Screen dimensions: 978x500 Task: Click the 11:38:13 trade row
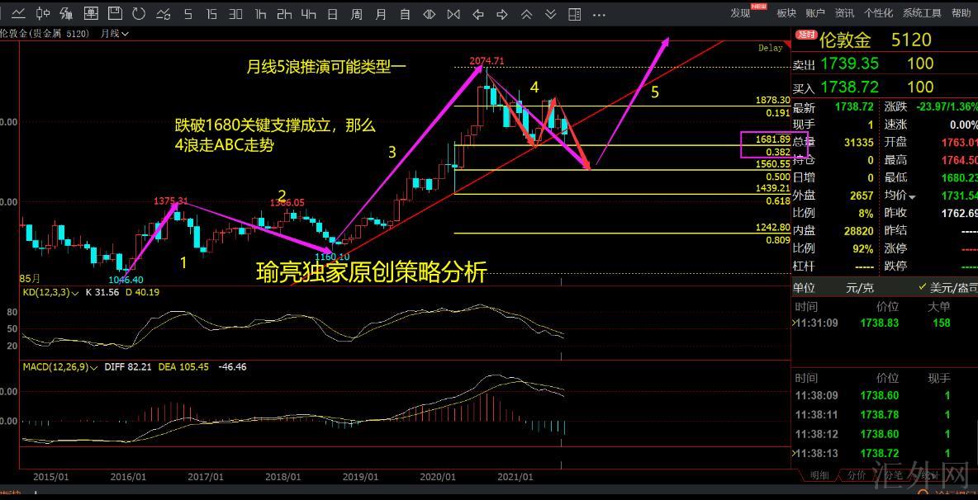(885, 453)
